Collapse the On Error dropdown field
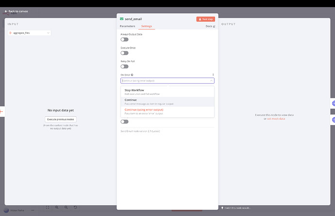This screenshot has width=335, height=216. 167,81
